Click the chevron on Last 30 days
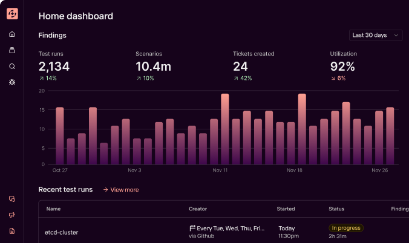This screenshot has height=243, width=409. [x=396, y=35]
